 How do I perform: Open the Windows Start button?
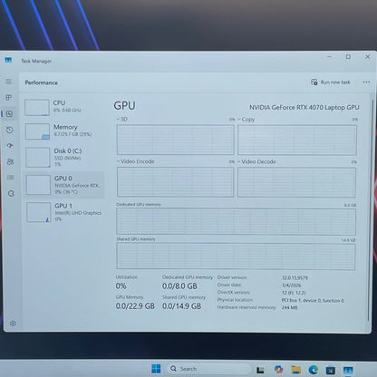click(x=156, y=369)
